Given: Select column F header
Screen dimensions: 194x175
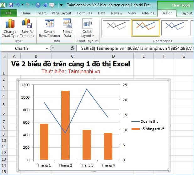Looking at the screenshot, I should click(x=164, y=56).
